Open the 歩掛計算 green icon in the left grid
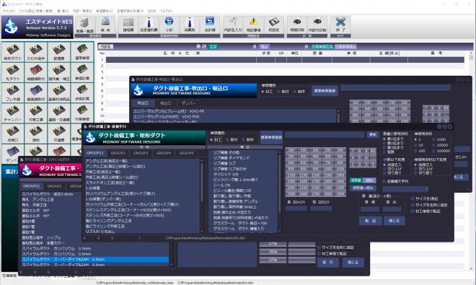Viewport: 476px width, 285px height. [82, 92]
